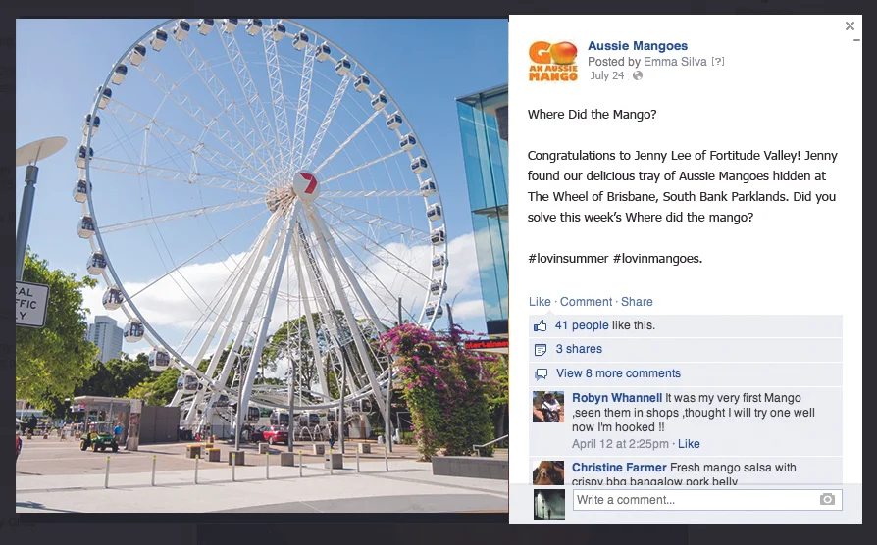Attach a photo using the camera icon
Viewport: 877px width, 545px height.
(x=827, y=499)
